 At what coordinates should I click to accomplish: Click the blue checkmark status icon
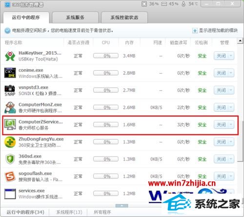click(7, 31)
